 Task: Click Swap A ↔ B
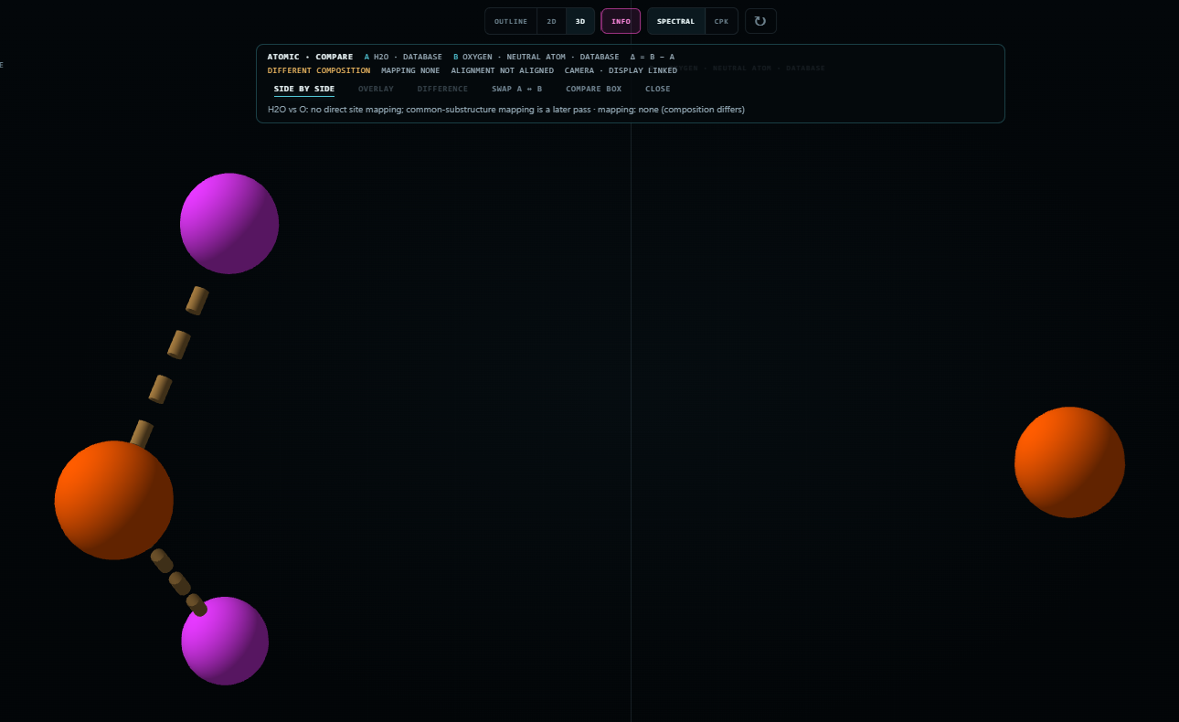pos(516,89)
